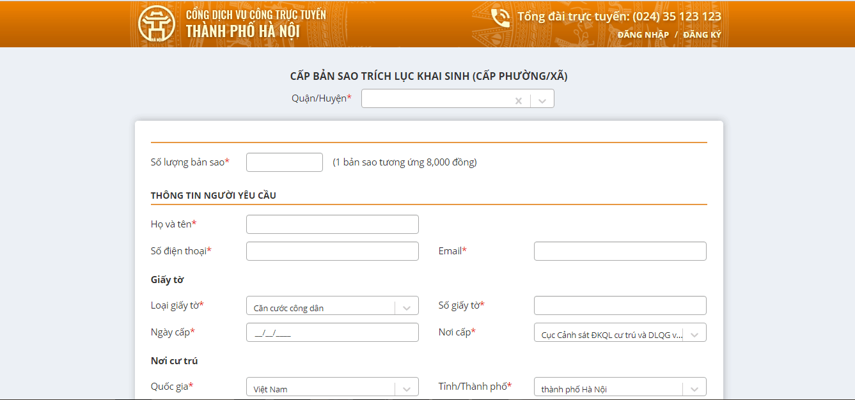Open the Loại giấy tờ dropdown
Viewport: 855px width, 400px height.
(406, 307)
